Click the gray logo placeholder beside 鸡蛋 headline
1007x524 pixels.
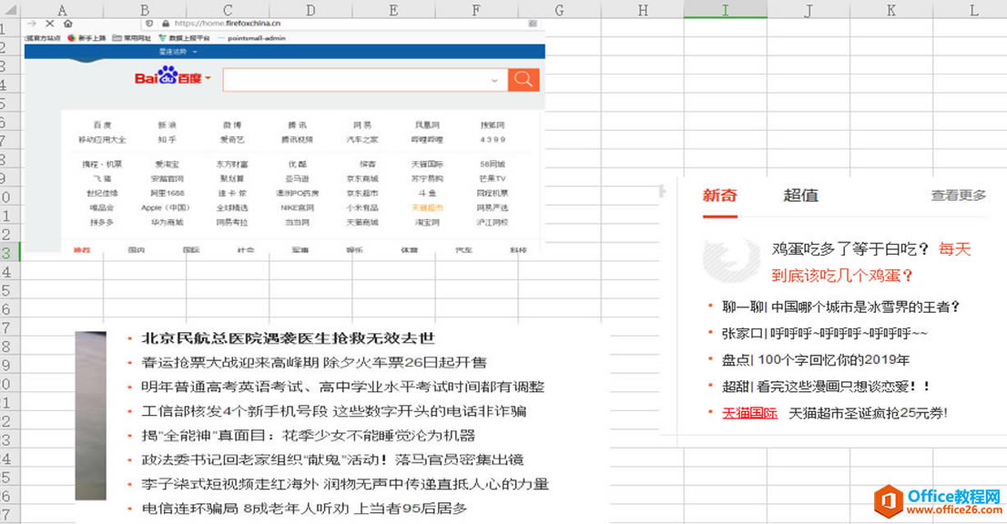click(731, 260)
